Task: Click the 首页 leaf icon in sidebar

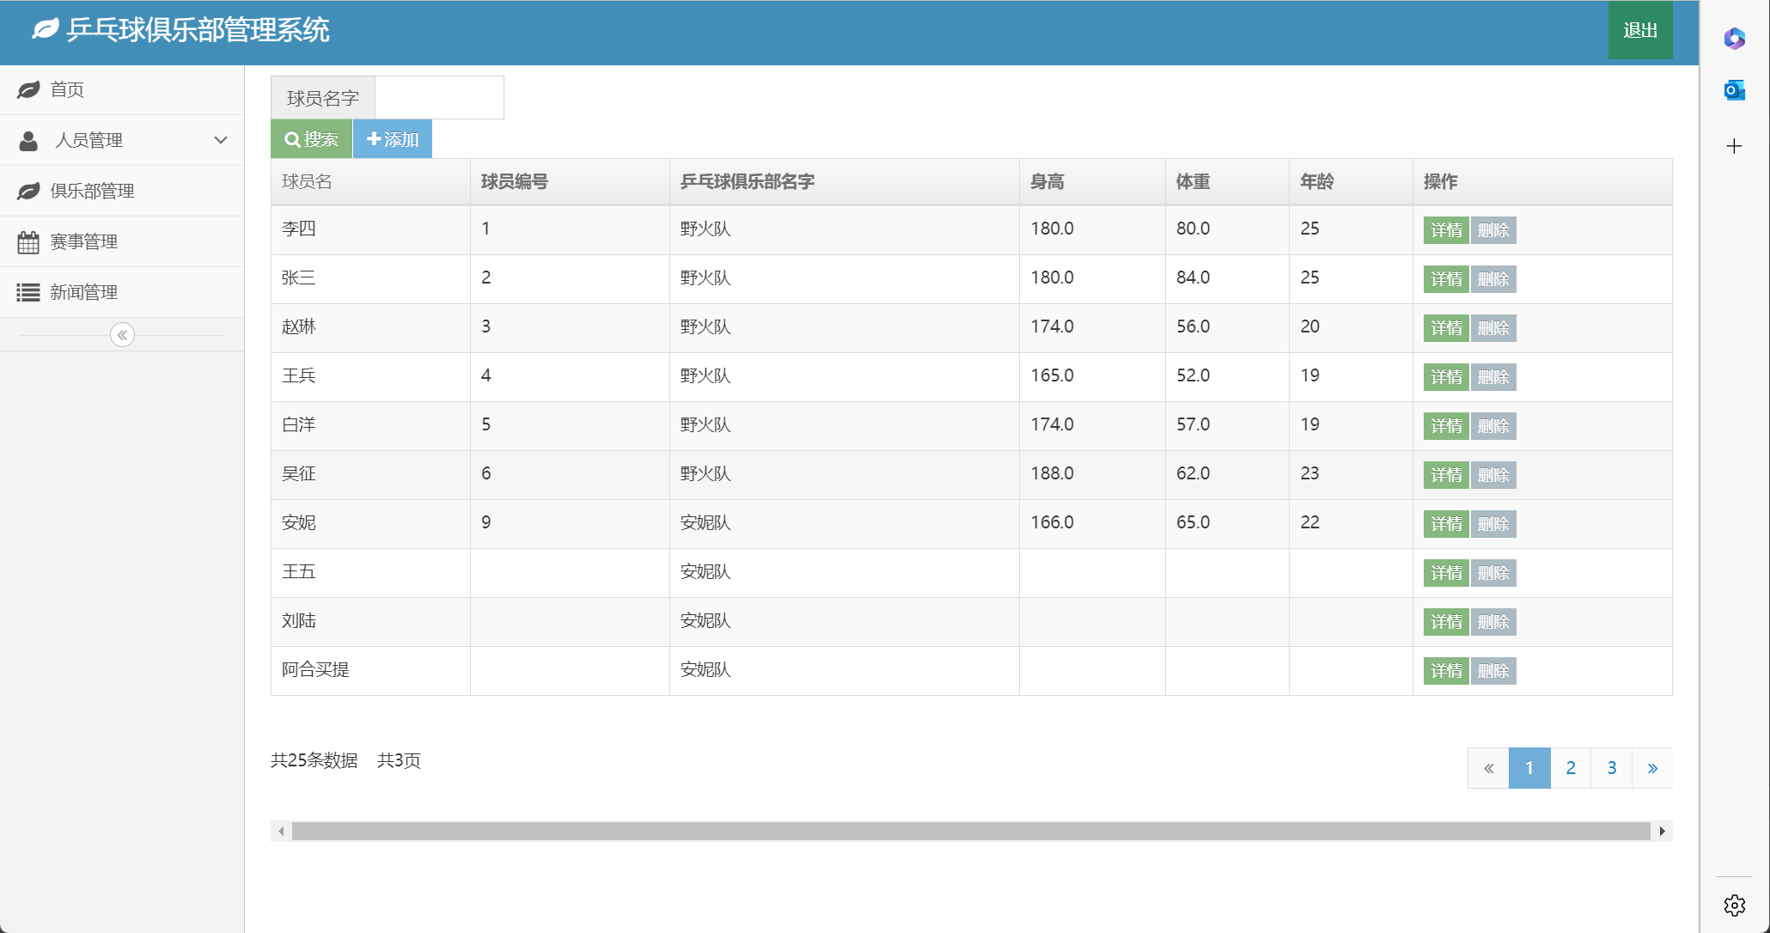Action: (28, 89)
